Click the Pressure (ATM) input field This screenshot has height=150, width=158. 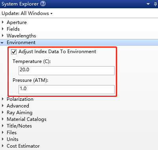(67, 89)
